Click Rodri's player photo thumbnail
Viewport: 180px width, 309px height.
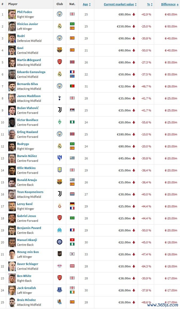click(x=12, y=38)
